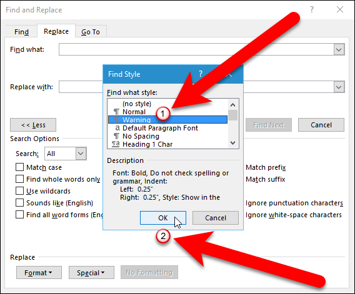Enable the Match case checkbox
355x294 pixels.
point(20,167)
